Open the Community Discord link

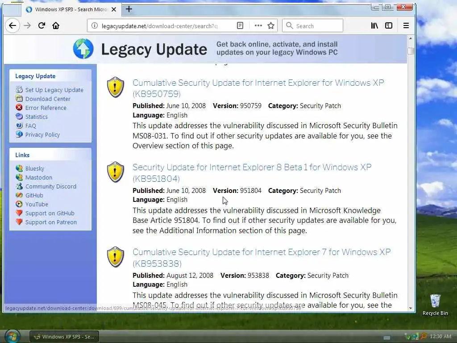51,186
